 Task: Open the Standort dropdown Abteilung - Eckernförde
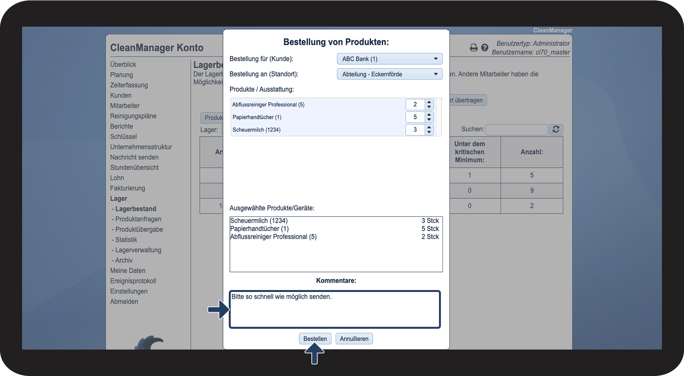(390, 74)
